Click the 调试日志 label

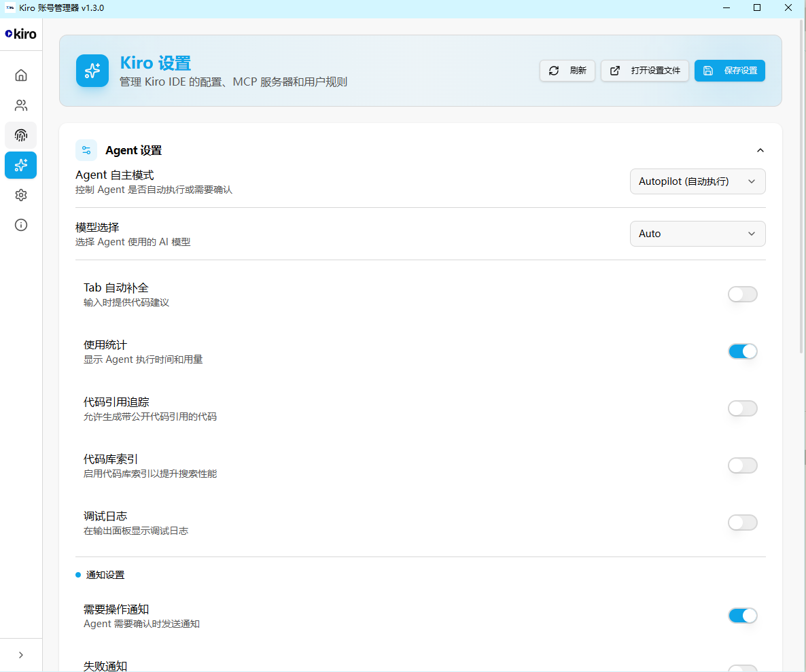pos(105,516)
